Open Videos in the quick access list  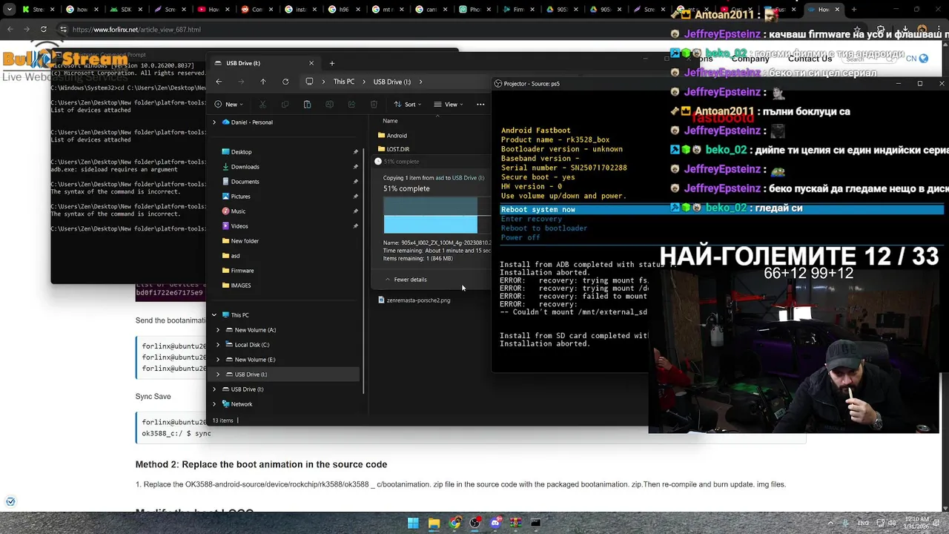pyautogui.click(x=239, y=226)
